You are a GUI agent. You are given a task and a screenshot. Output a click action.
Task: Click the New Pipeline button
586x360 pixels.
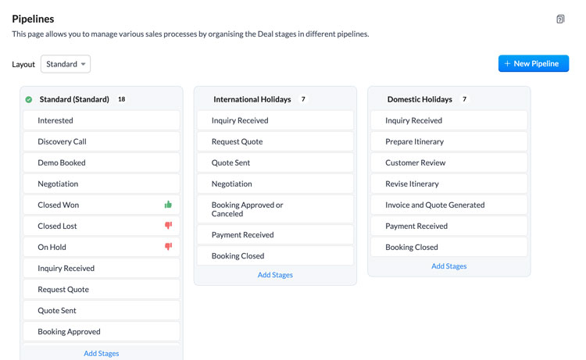(x=534, y=63)
